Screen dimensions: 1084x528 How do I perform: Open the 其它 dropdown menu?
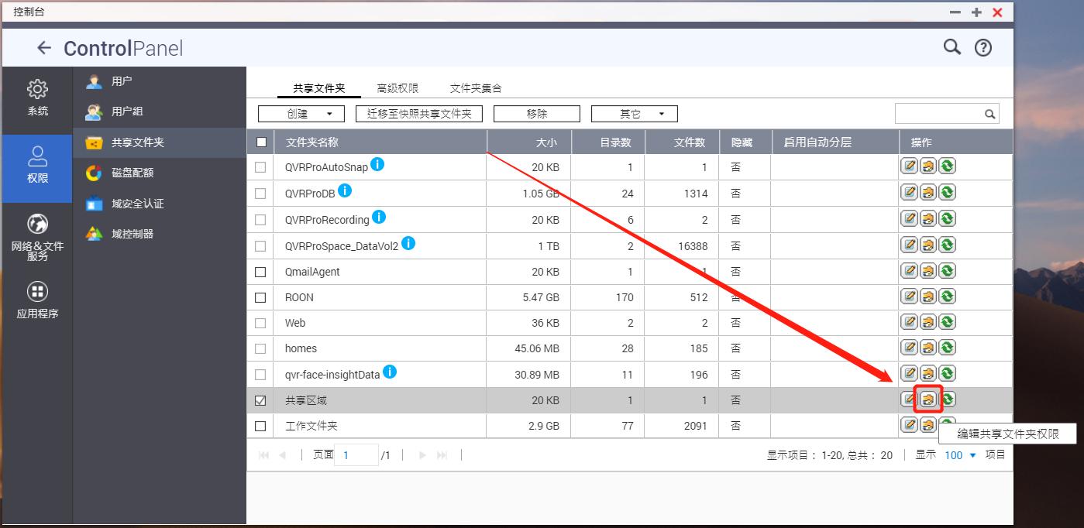point(634,113)
